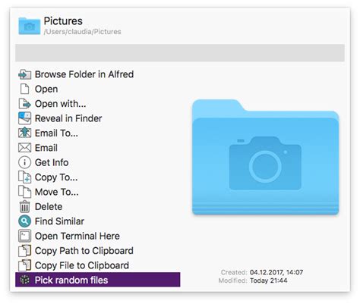Click the Copy To document plus icon

[x=25, y=177]
